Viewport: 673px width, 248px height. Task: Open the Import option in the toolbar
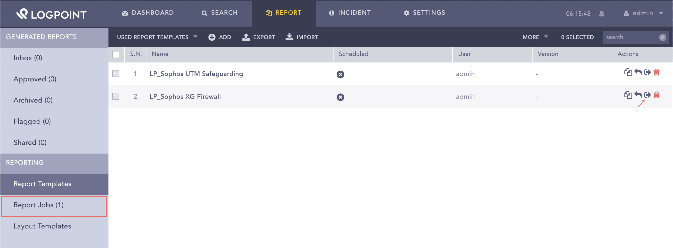click(302, 37)
